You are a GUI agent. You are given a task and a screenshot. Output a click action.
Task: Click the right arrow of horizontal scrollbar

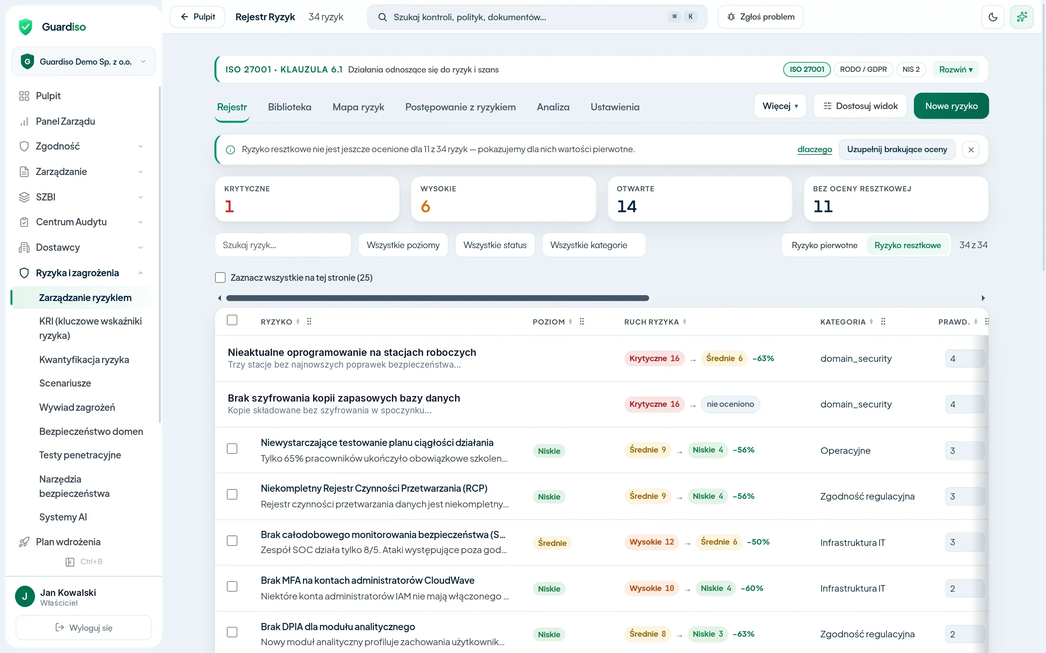[x=983, y=298]
